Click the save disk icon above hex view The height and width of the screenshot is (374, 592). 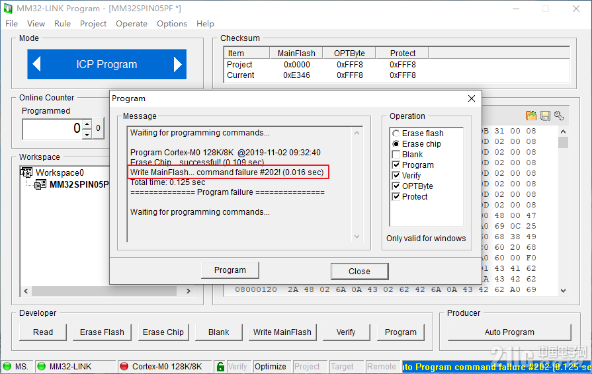[545, 116]
